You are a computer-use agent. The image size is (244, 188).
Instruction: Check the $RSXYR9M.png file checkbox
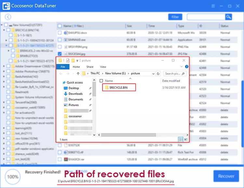coord(60,47)
